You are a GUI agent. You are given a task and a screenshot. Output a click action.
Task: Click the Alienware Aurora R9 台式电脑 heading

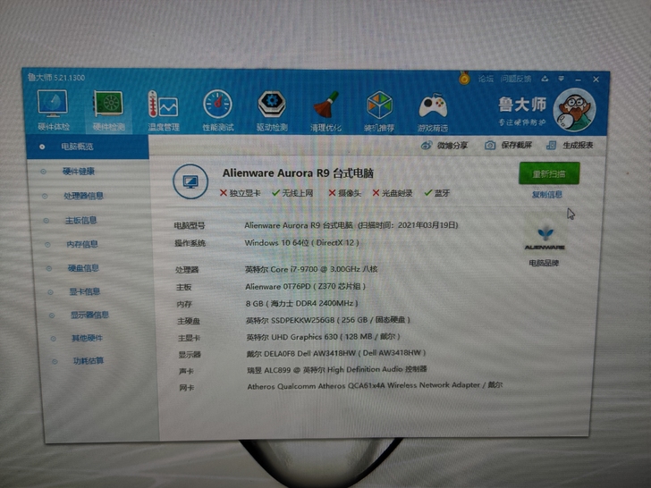coord(298,173)
